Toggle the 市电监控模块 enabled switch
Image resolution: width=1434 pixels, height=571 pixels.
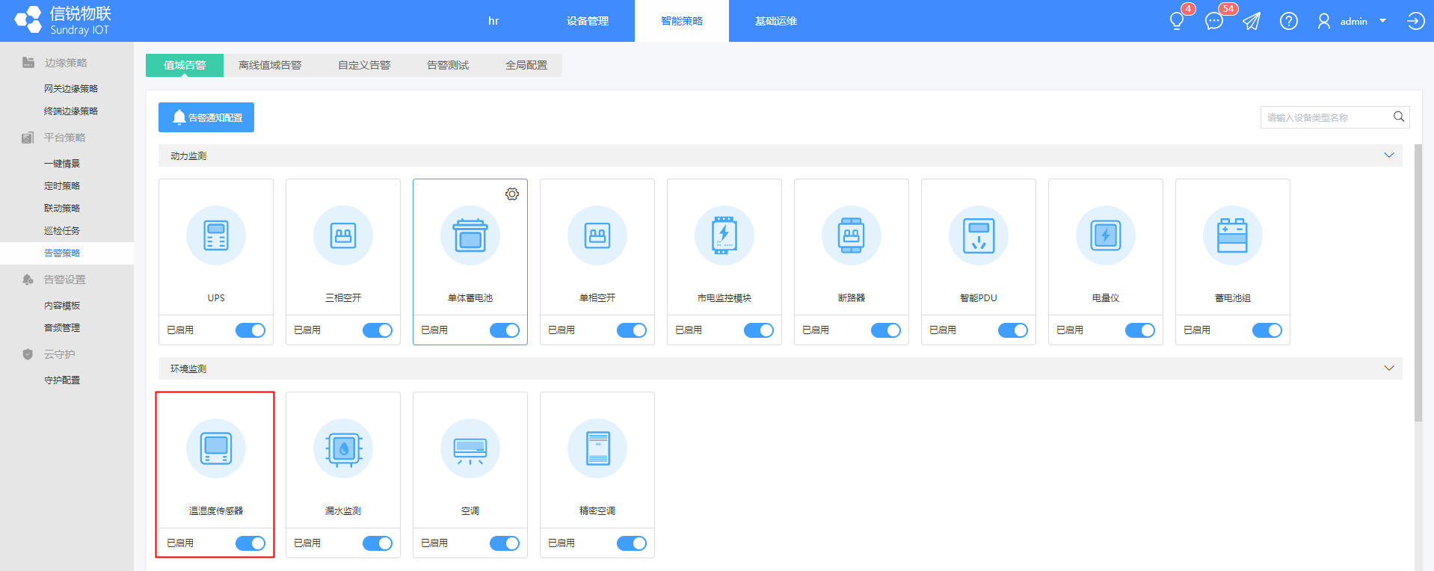(x=759, y=330)
